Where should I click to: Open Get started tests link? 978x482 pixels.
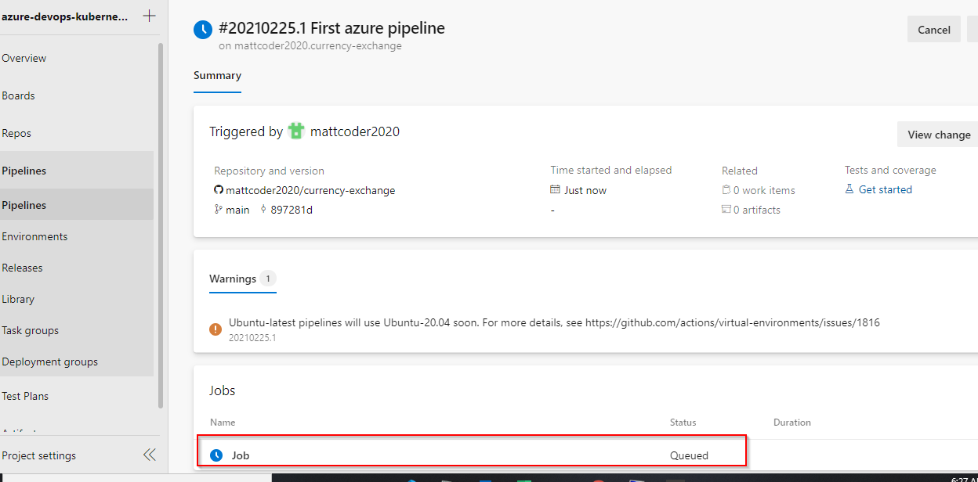pyautogui.click(x=886, y=189)
